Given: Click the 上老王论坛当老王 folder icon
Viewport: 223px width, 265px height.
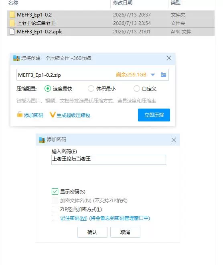Looking at the screenshot, I should click(x=12, y=23).
